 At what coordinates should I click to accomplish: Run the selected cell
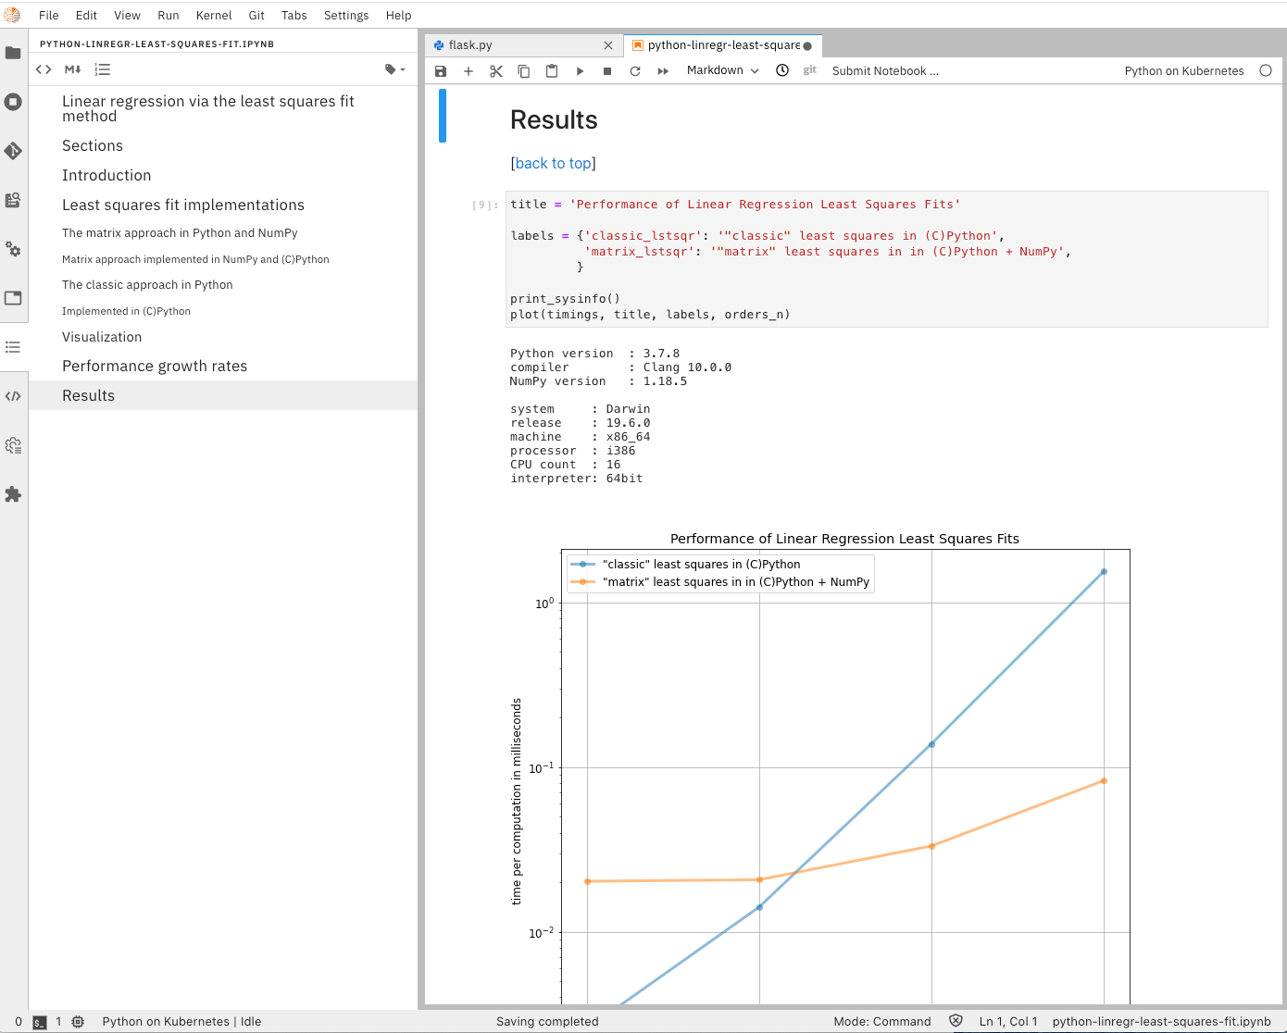(x=580, y=71)
